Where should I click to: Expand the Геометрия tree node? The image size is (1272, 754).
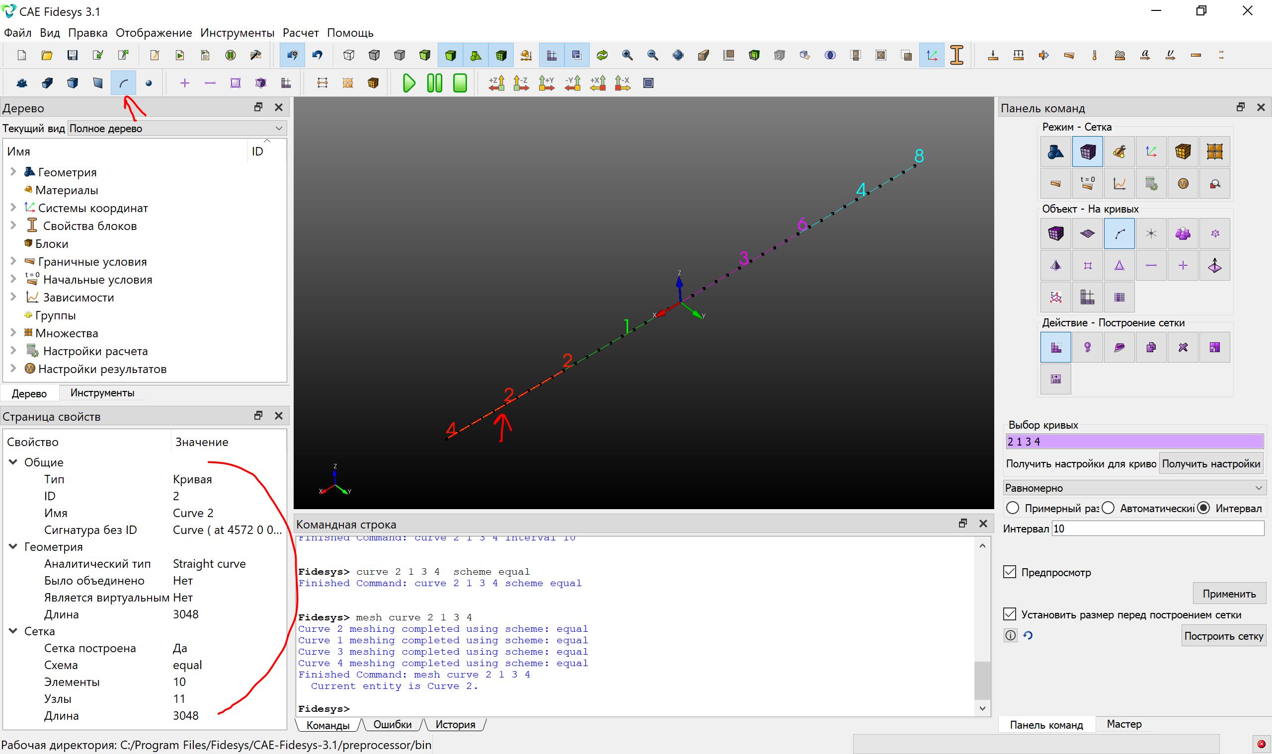point(14,172)
